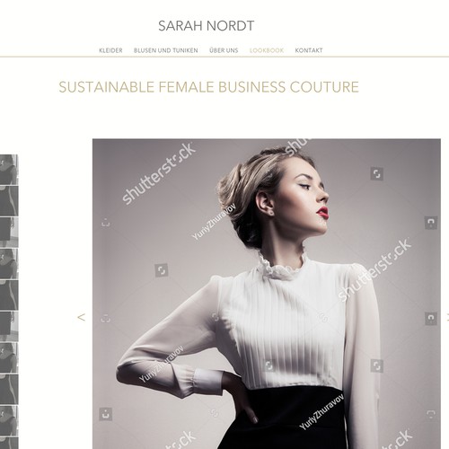
Task: Click the main lookbook model photo
Action: 267,294
